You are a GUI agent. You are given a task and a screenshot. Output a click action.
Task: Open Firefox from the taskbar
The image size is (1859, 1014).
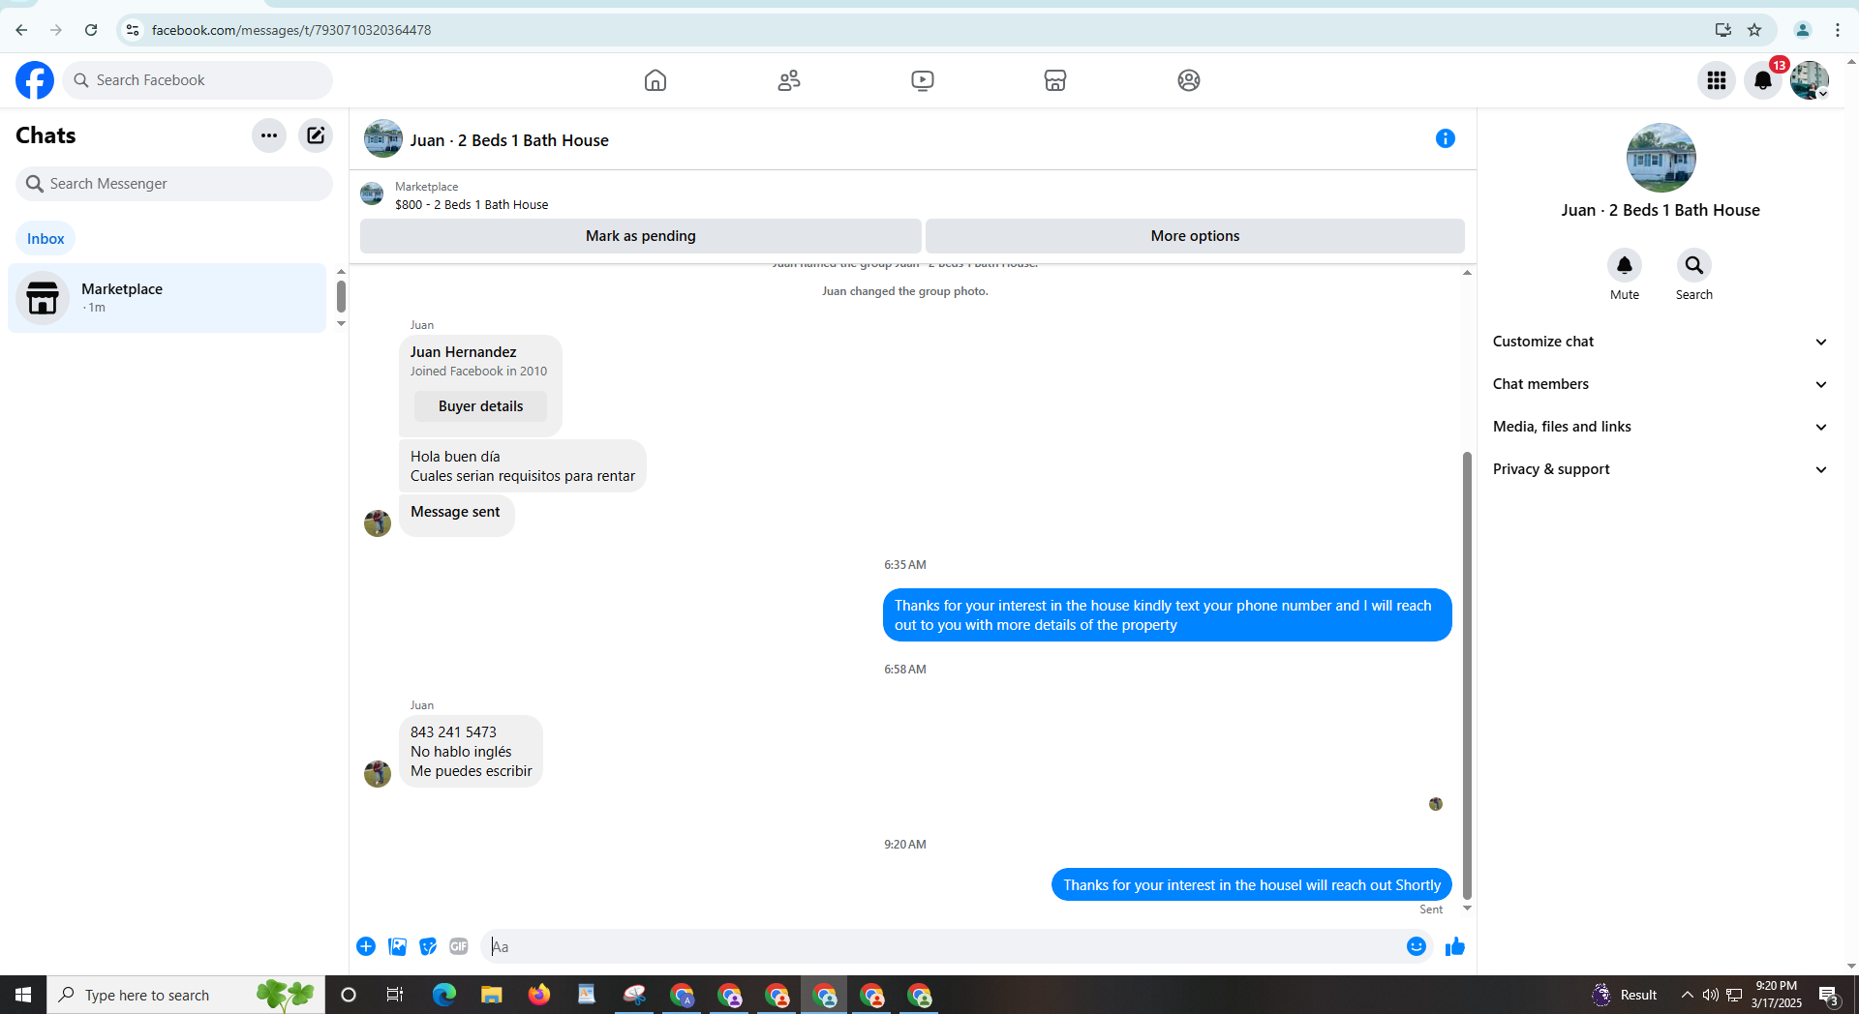coord(539,995)
